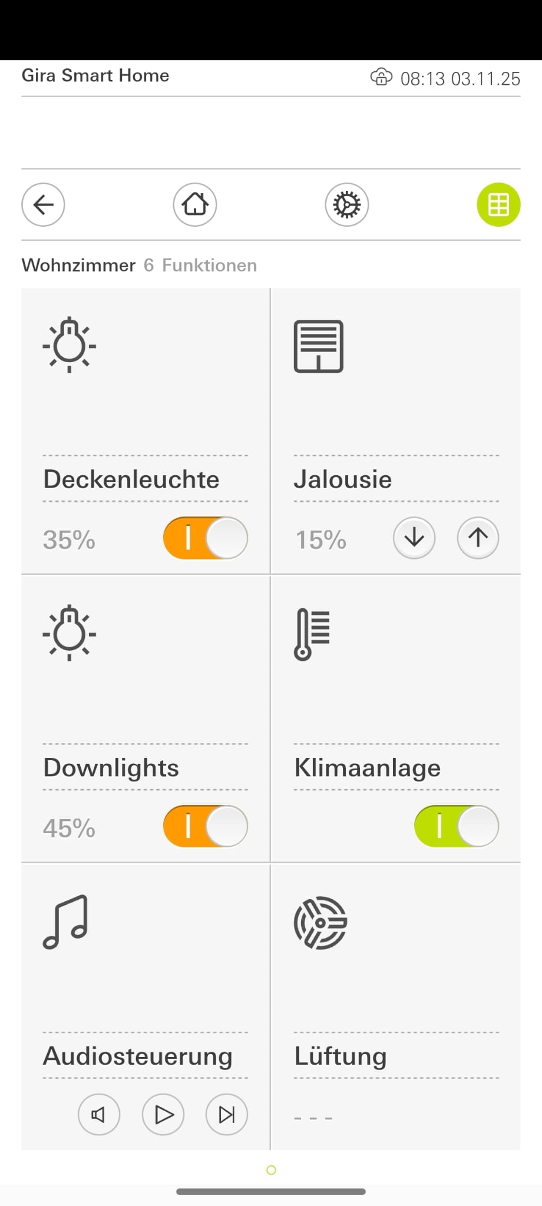Switch to the tile grid view
Image resolution: width=542 pixels, height=1206 pixels.
click(498, 204)
